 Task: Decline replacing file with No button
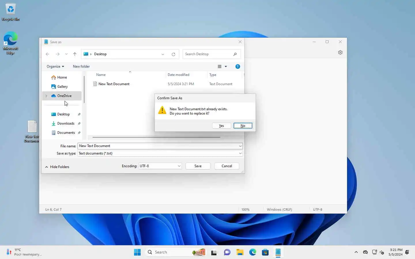pos(243,126)
